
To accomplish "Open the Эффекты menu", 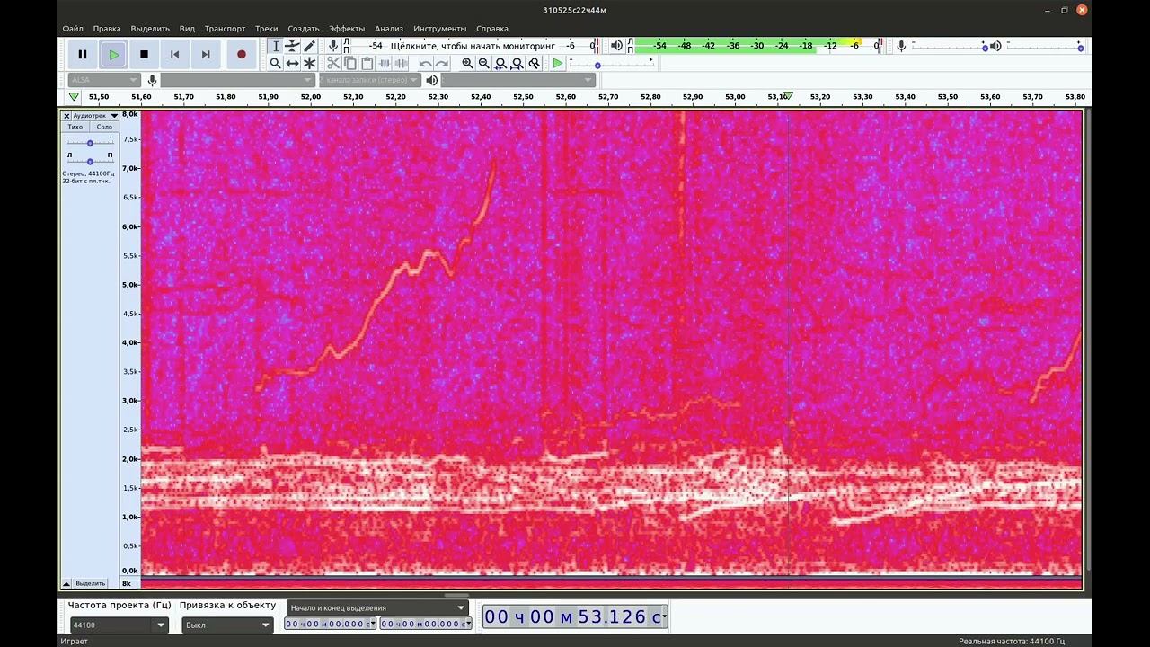I will pos(347,29).
